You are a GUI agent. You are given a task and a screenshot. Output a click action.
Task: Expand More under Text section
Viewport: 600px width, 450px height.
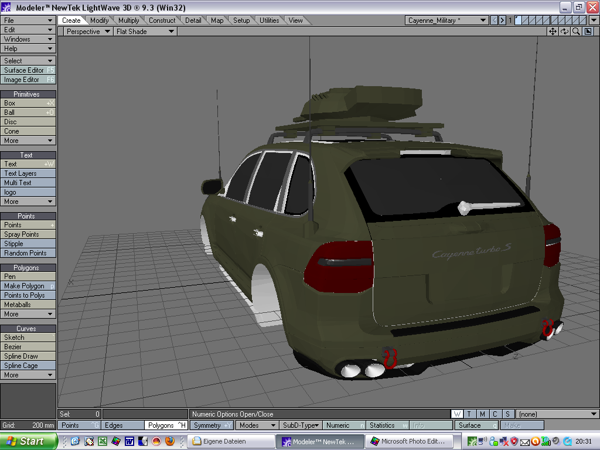click(x=28, y=202)
